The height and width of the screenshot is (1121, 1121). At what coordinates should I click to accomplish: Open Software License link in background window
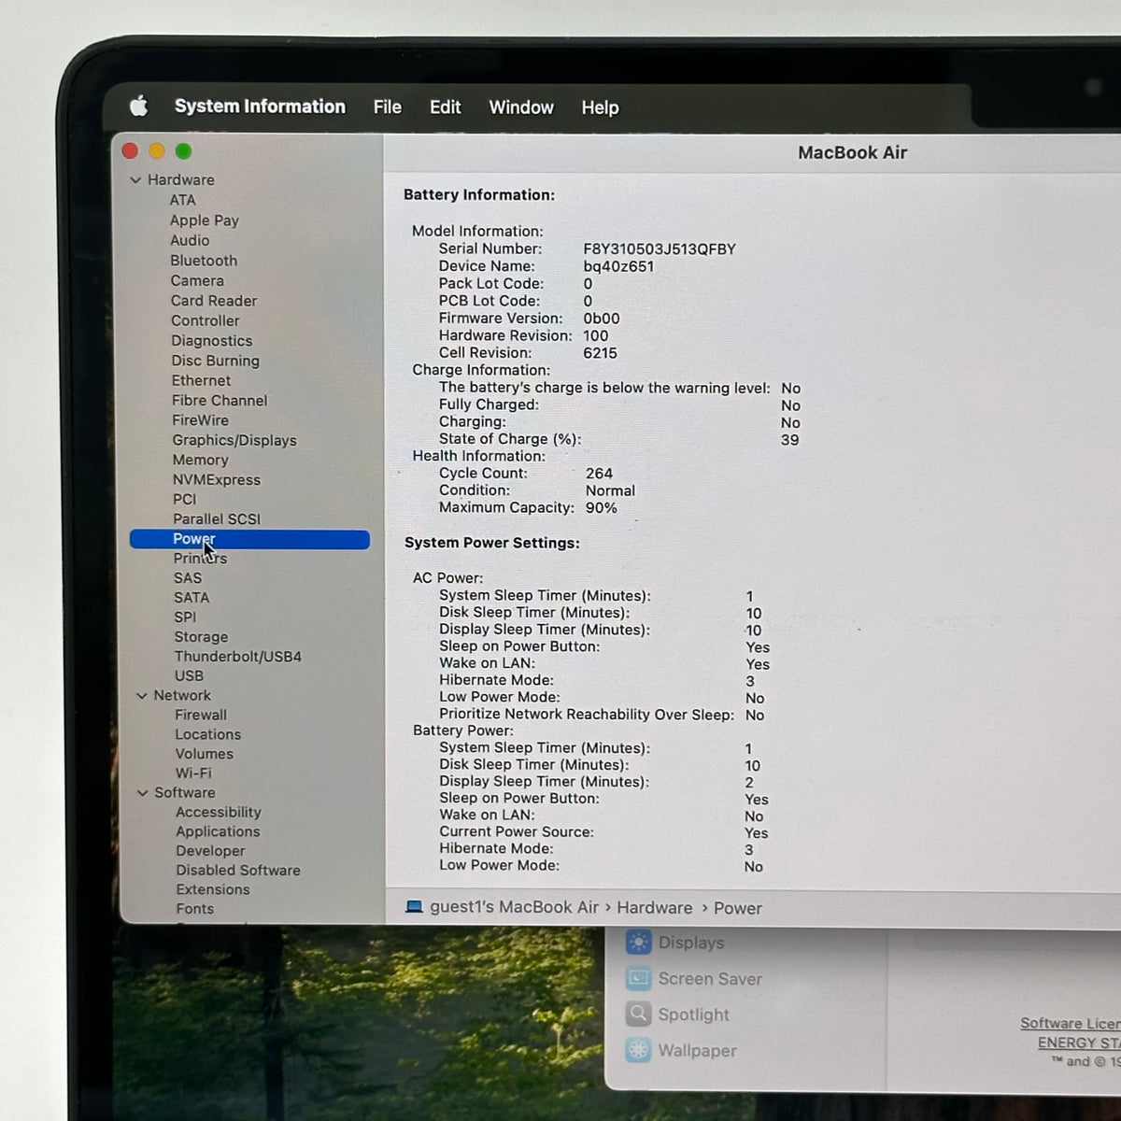[x=1070, y=1023]
